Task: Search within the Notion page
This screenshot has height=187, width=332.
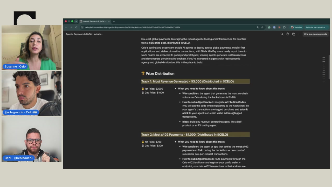Action: [x=282, y=34]
